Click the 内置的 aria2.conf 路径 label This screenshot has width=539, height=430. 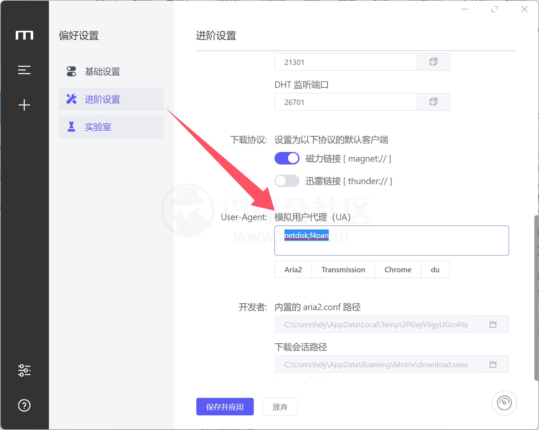tap(318, 307)
